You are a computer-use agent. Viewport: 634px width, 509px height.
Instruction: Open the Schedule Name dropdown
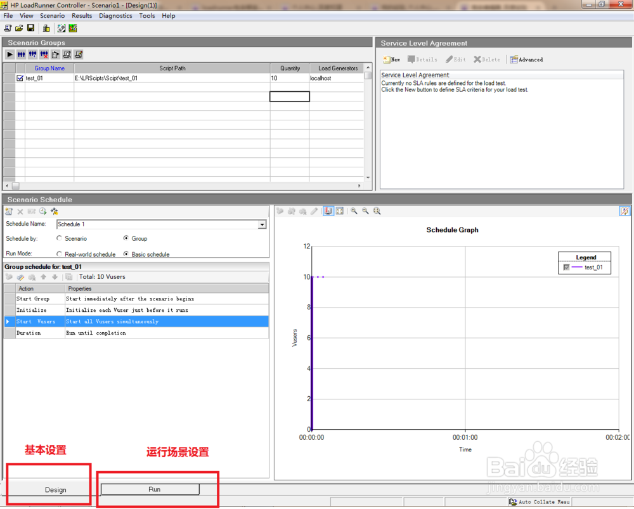(x=262, y=224)
